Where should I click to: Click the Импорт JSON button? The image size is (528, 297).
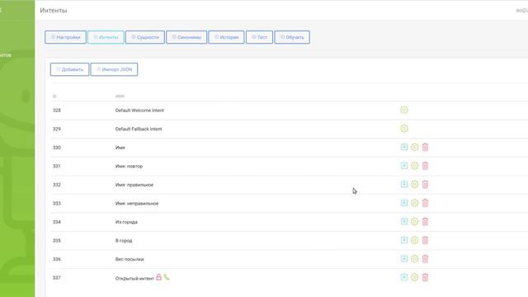pos(114,69)
